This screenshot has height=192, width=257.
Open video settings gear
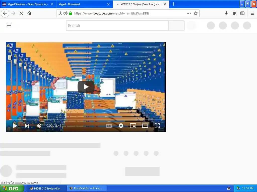[x=121, y=126]
